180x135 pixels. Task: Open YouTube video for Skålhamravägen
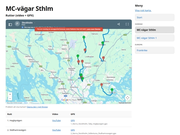click(56, 130)
